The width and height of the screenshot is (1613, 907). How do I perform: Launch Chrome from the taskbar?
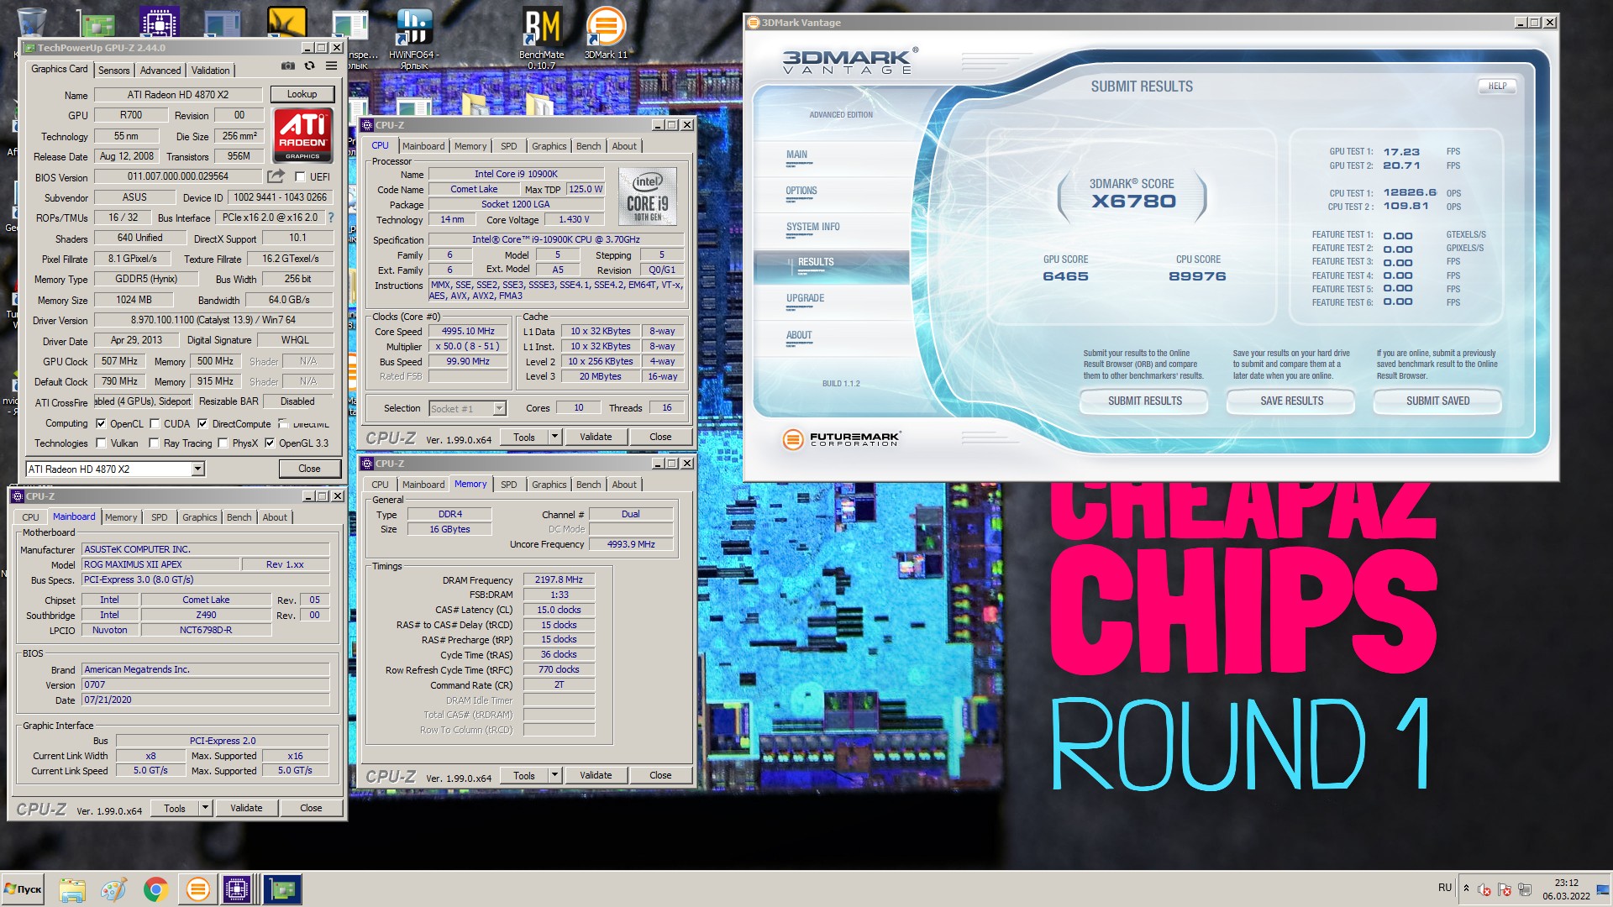click(155, 889)
